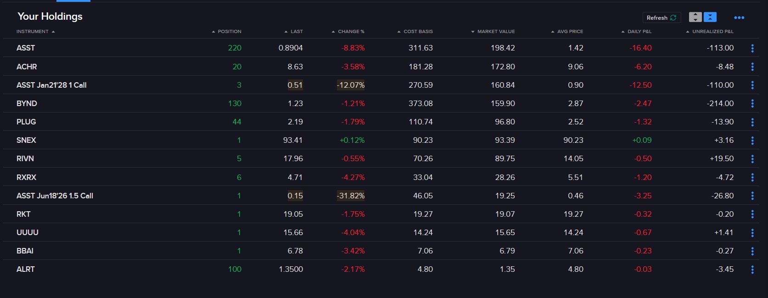The image size is (768, 298).
Task: Select the ASST stock instrument name
Action: pos(26,48)
